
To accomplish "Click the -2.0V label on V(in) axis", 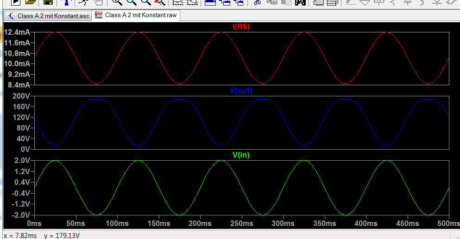I will pos(20,215).
